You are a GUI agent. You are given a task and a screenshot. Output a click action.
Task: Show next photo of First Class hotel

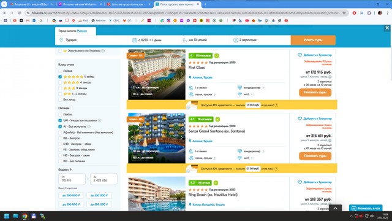pyautogui.click(x=181, y=74)
